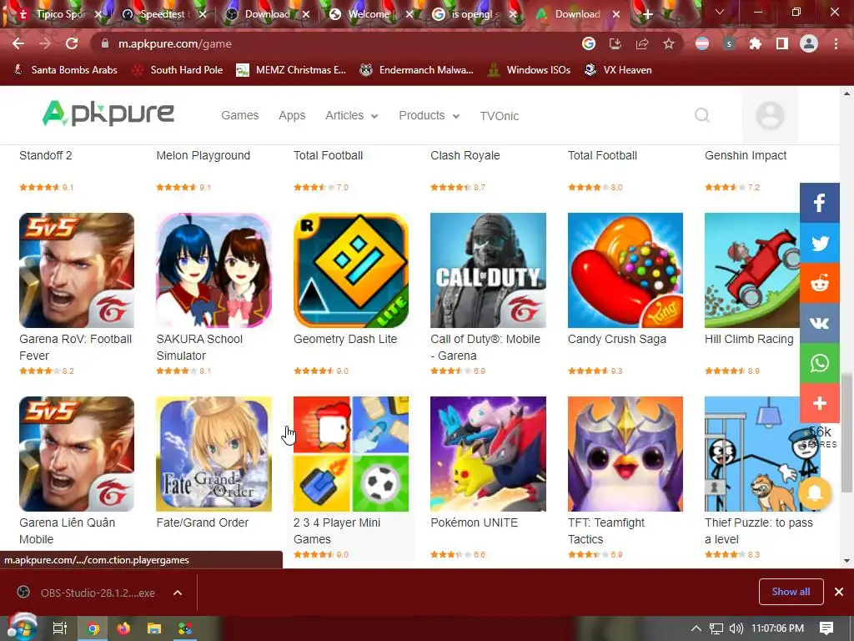Open the Fate/Grand Order thumbnail
The image size is (854, 641).
pyautogui.click(x=213, y=454)
